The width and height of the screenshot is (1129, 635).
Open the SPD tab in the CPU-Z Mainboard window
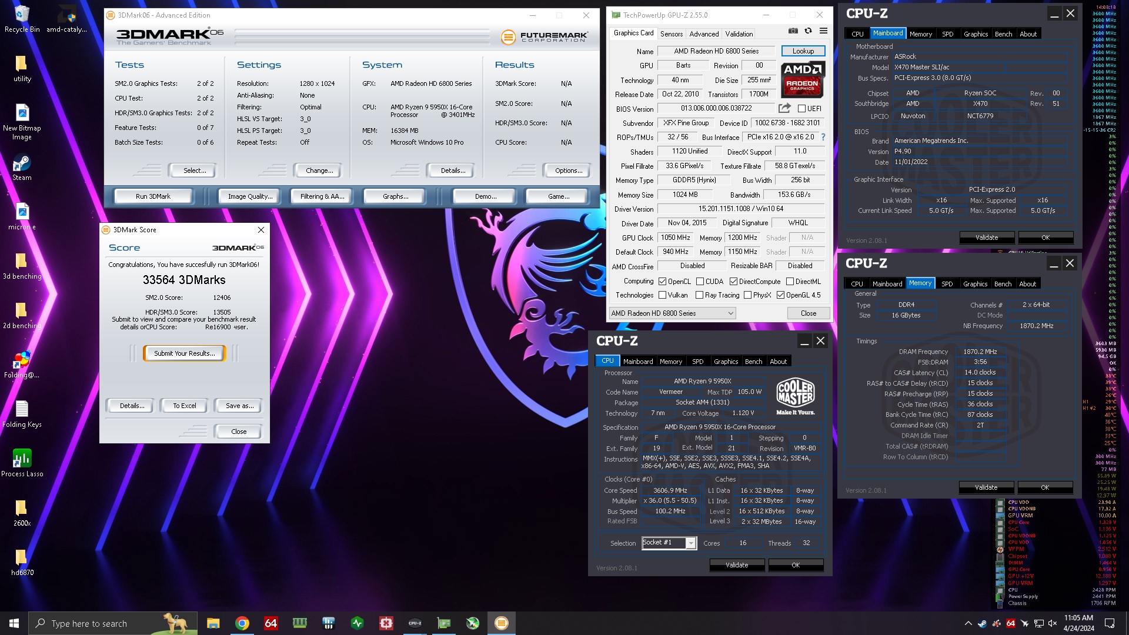click(948, 34)
